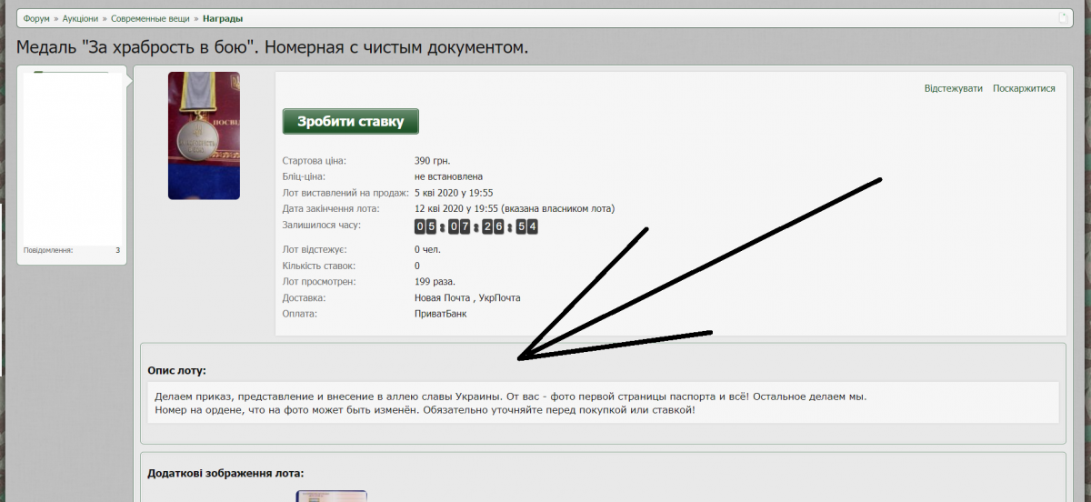Click ПриватБанк payment value
This screenshot has width=1091, height=502.
[x=440, y=314]
